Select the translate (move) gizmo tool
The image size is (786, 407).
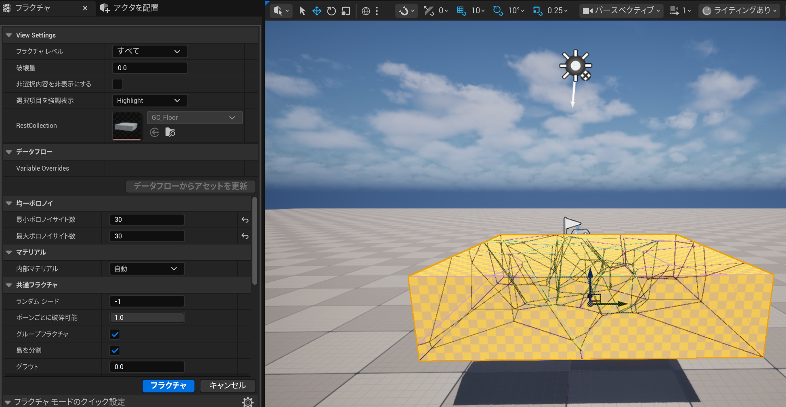(x=317, y=11)
